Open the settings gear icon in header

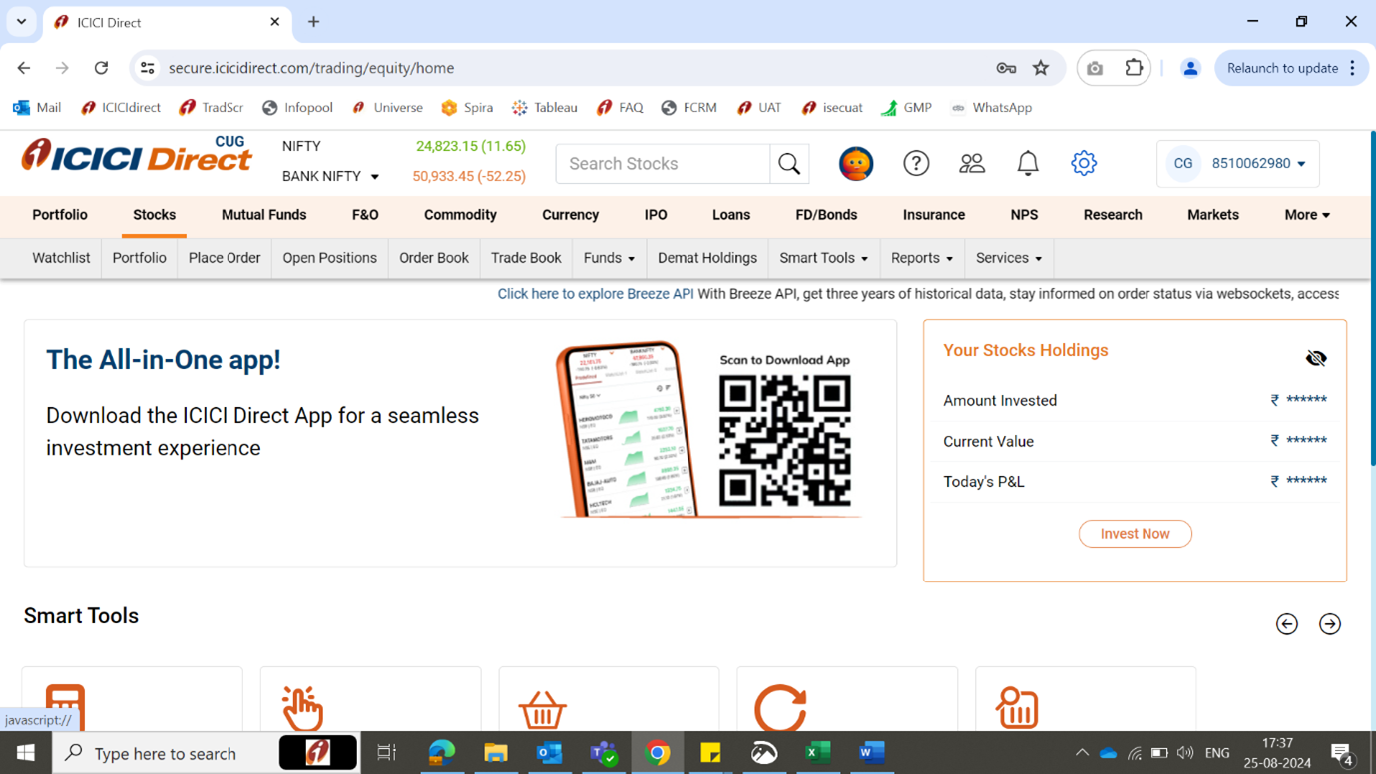(x=1083, y=164)
